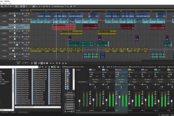Click the MIDI Tracks filter button
The image size is (174, 116).
(x=70, y=97)
